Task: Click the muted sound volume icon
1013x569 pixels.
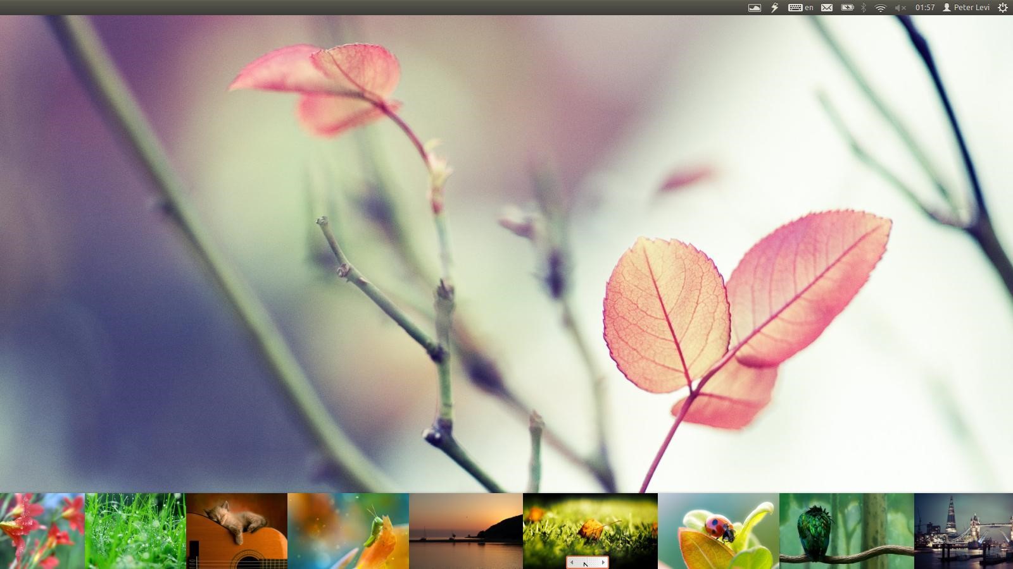Action: point(900,8)
